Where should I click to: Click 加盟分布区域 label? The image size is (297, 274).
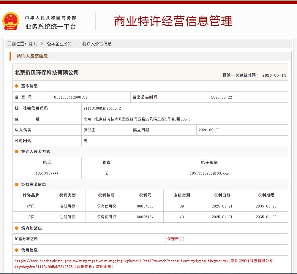[26, 239]
